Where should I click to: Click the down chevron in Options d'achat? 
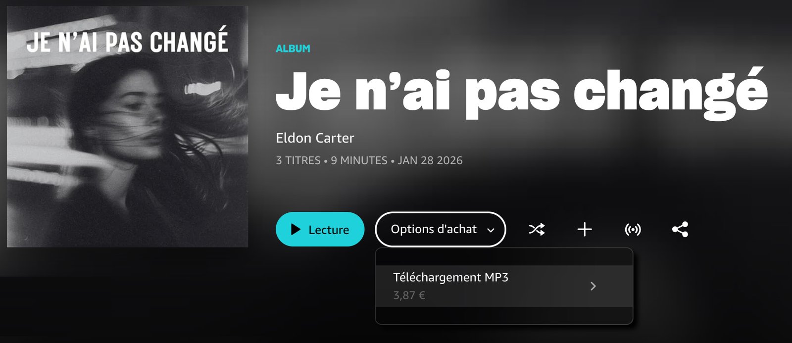pos(491,230)
